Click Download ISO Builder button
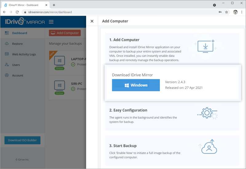Screen dimensions: 246x169 pos(22,140)
